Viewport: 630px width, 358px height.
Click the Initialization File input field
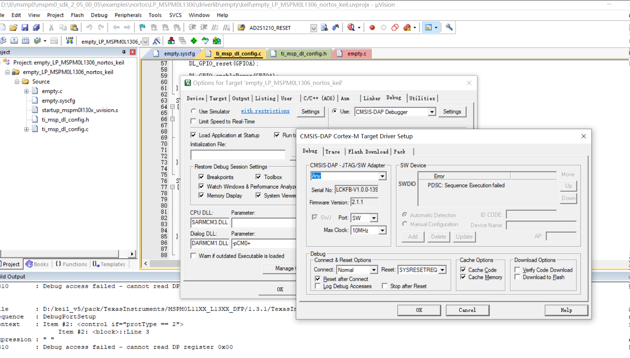[238, 155]
